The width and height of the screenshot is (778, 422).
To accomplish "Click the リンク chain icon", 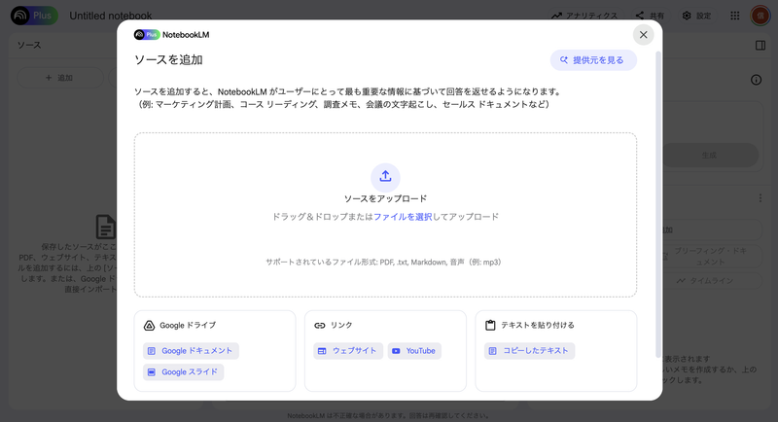I will point(320,326).
